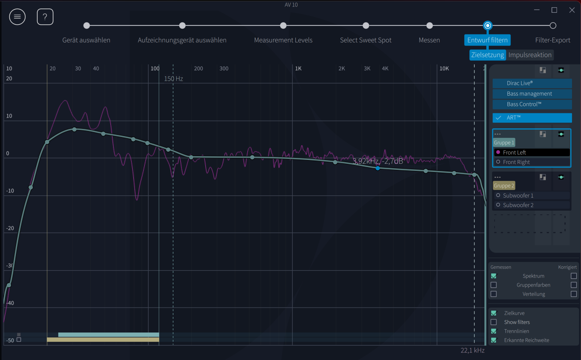Select the Dirac Live mode button

tap(532, 83)
